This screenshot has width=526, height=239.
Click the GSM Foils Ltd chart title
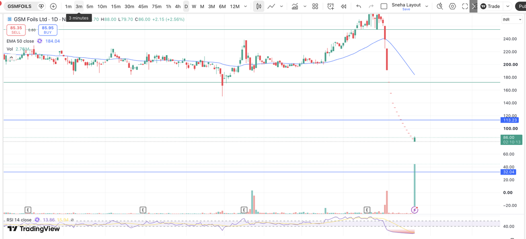pyautogui.click(x=32, y=19)
